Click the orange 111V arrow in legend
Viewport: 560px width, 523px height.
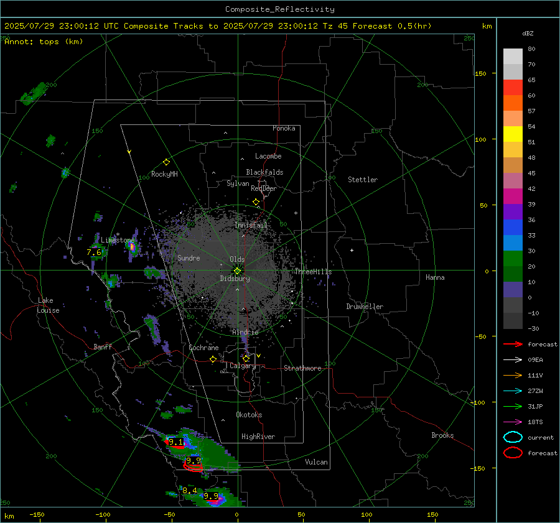(x=513, y=375)
